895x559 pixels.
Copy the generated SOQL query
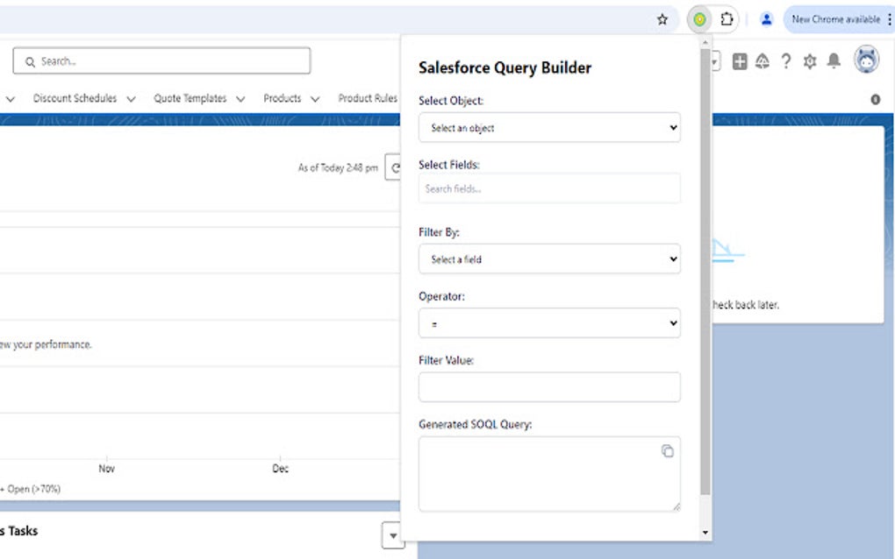pyautogui.click(x=669, y=449)
